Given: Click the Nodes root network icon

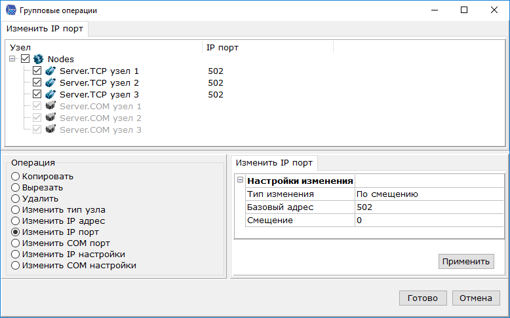Looking at the screenshot, I should tap(38, 60).
